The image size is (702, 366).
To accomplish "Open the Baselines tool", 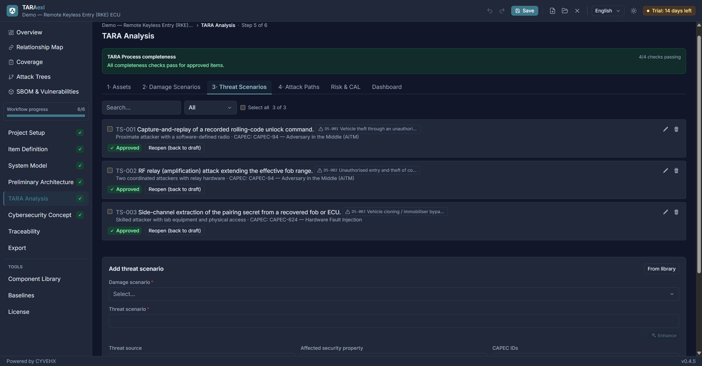I will point(46,295).
